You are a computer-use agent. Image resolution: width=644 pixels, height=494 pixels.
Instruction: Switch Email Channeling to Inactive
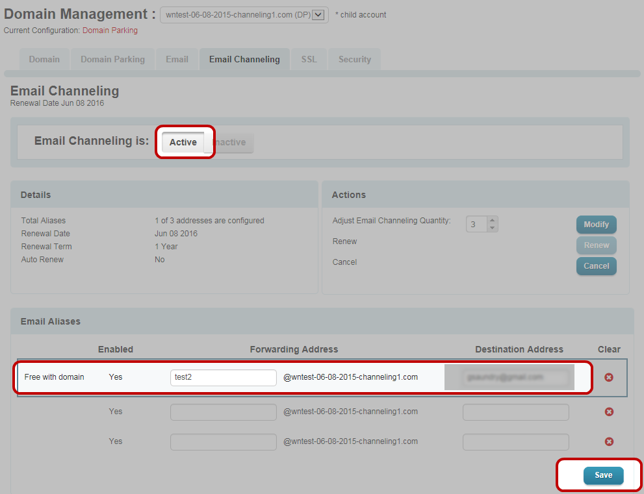point(231,143)
